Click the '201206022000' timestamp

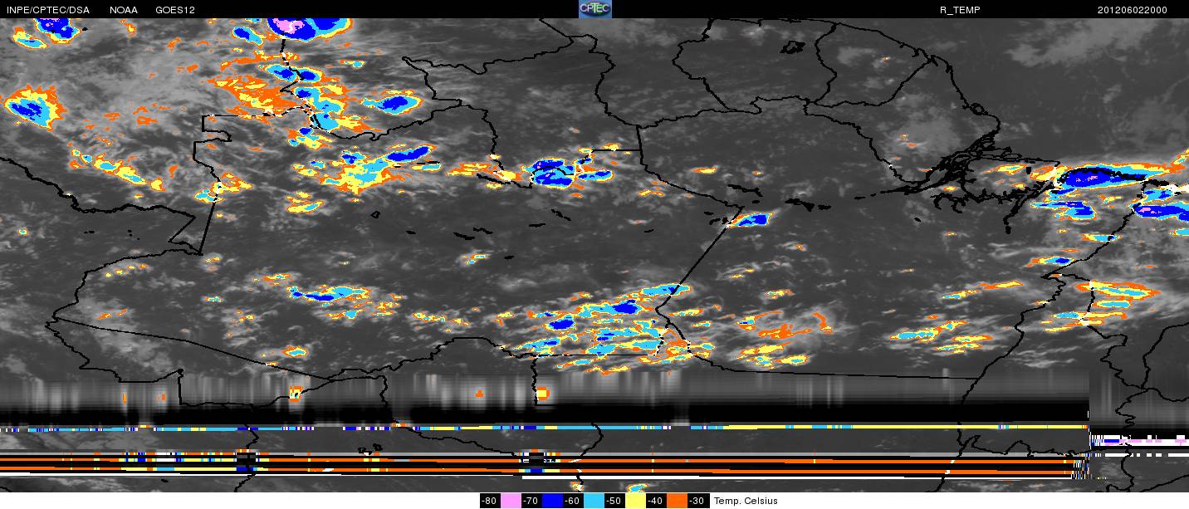click(x=1133, y=10)
